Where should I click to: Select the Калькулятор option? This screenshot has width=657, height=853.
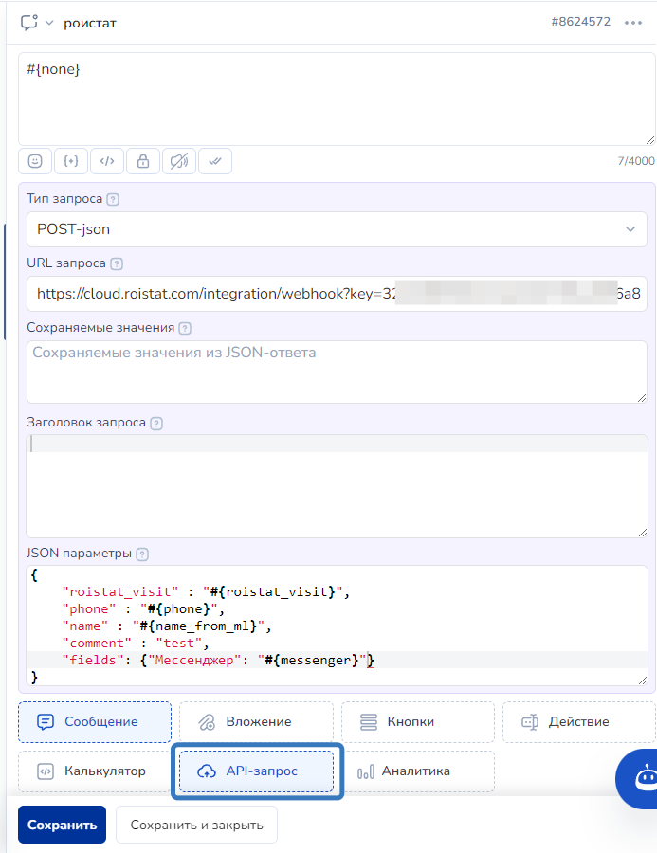coord(95,771)
